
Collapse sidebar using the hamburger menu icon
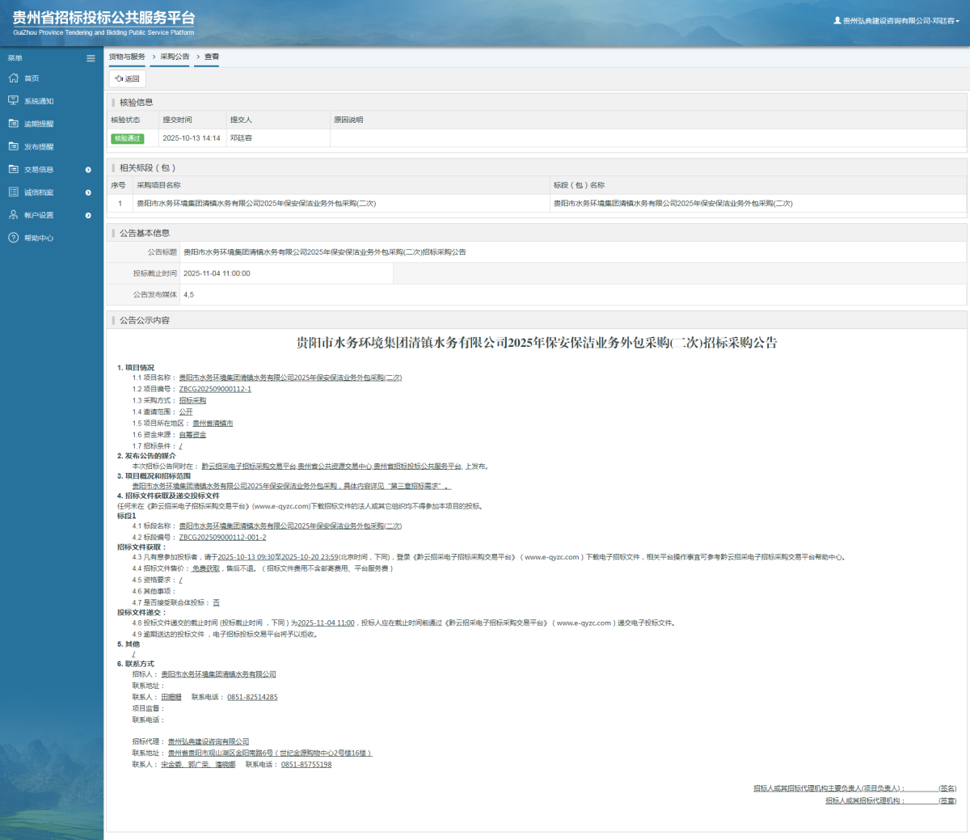click(91, 58)
